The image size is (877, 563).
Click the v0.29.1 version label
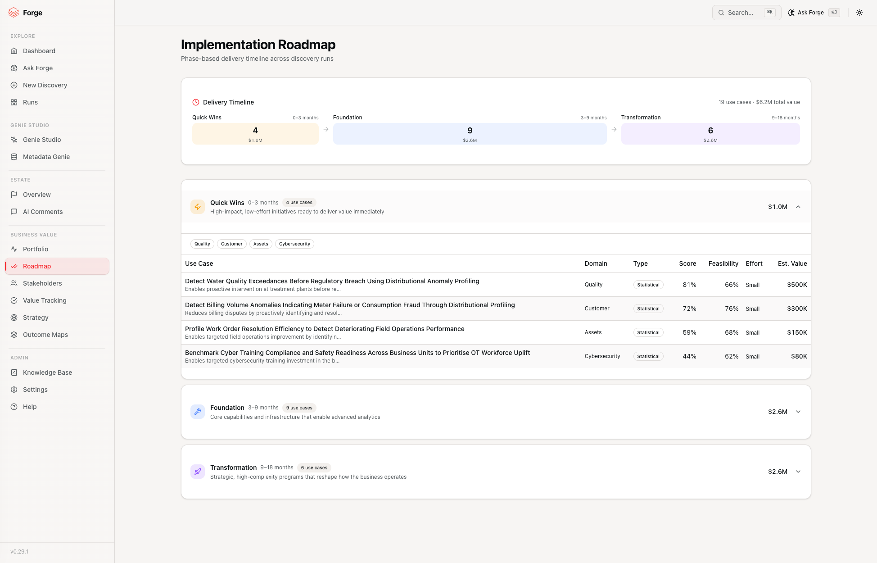click(x=19, y=552)
